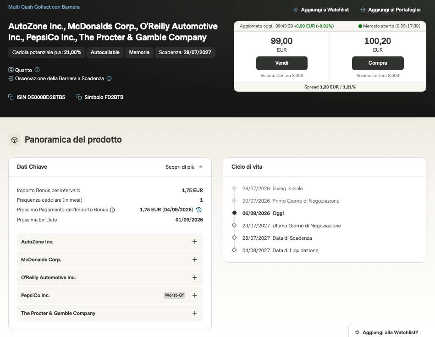The image size is (435, 337).
Task: Click the Prossima Ex-Date value 01/09/2026
Action: pyautogui.click(x=189, y=220)
